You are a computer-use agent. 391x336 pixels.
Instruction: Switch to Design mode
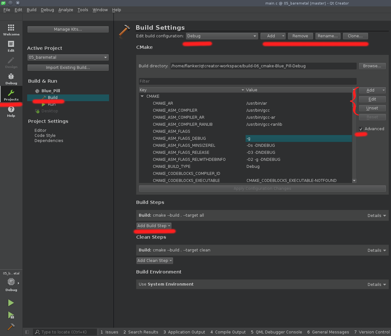tap(11, 63)
